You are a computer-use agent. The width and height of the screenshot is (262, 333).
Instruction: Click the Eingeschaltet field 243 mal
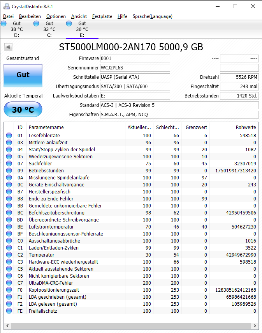[239, 87]
